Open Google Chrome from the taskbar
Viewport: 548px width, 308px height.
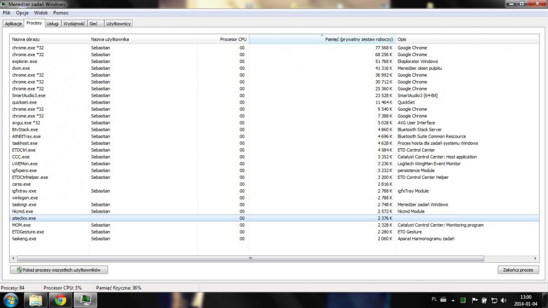pyautogui.click(x=61, y=300)
